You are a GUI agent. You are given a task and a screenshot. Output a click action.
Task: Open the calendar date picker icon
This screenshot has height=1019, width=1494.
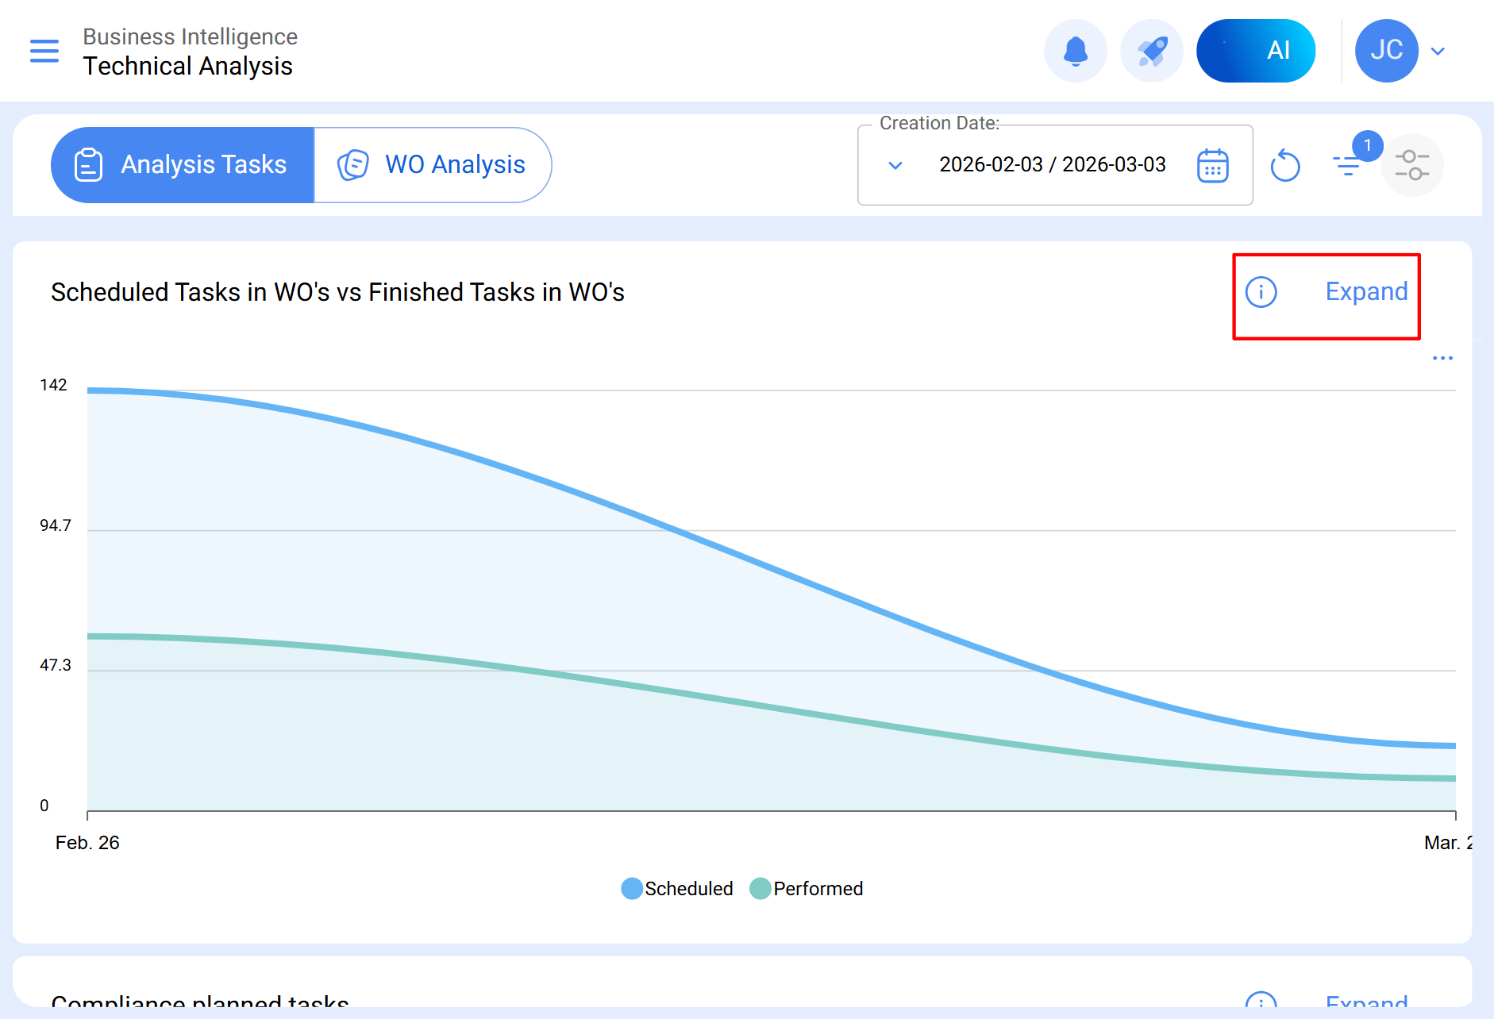click(x=1212, y=166)
